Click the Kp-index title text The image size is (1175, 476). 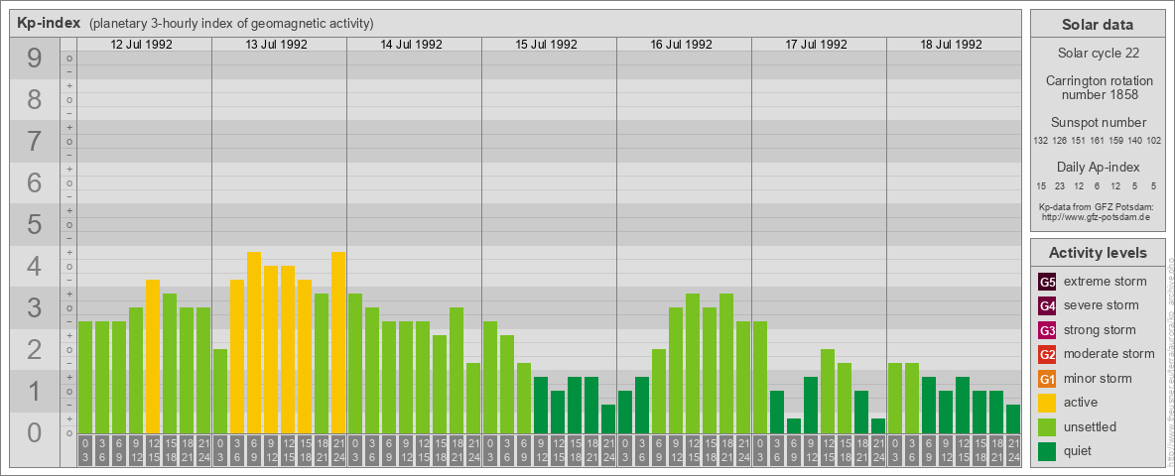coord(49,23)
